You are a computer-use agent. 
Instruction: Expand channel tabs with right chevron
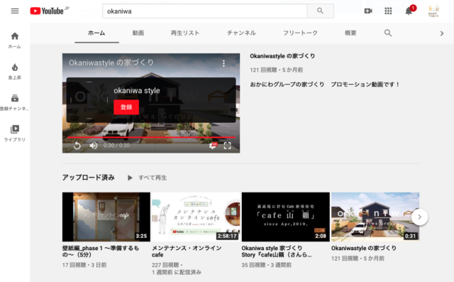click(x=442, y=33)
